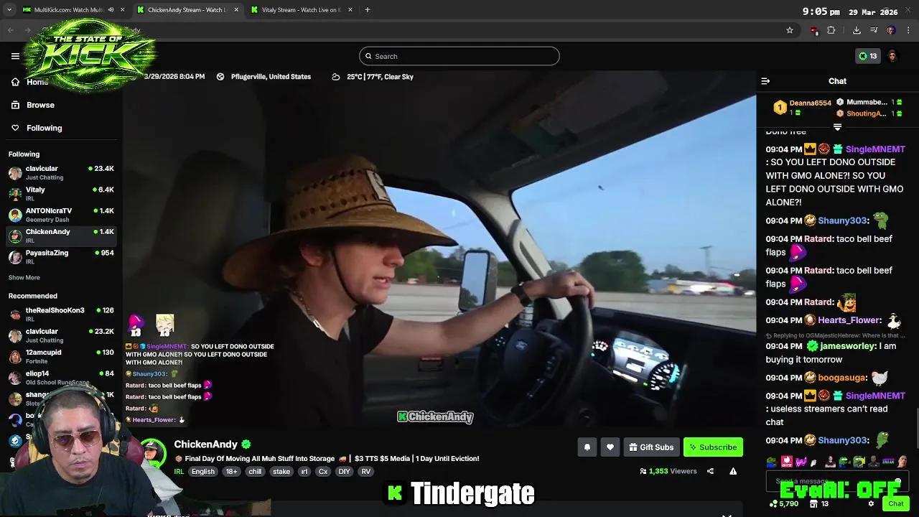Click ChickenAndy's verified badge icon

[x=246, y=444]
